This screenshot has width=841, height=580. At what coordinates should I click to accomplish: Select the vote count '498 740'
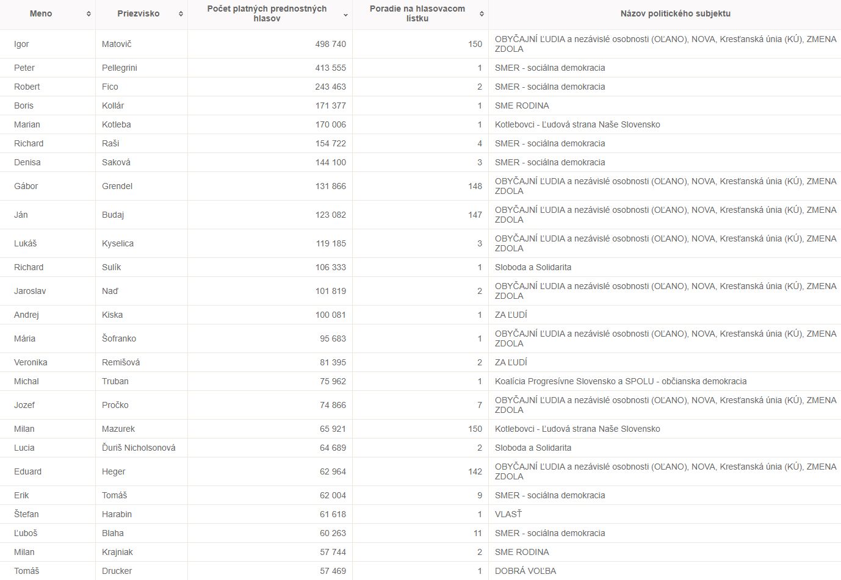[331, 44]
